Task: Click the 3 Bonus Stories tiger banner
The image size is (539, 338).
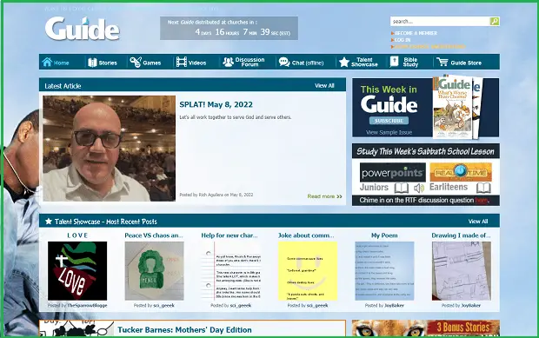Action: tap(426, 328)
